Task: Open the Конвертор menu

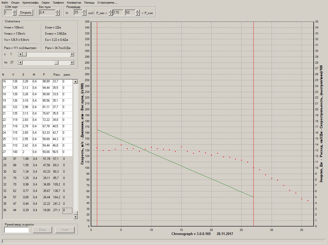Action: pos(74,3)
